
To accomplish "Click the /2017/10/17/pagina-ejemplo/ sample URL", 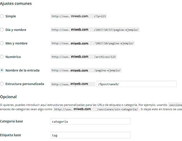I will 95,30.
